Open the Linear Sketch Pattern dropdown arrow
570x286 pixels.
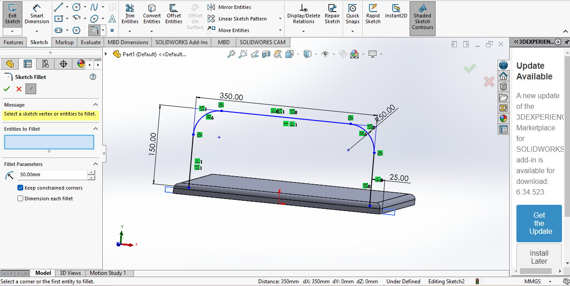[280, 19]
